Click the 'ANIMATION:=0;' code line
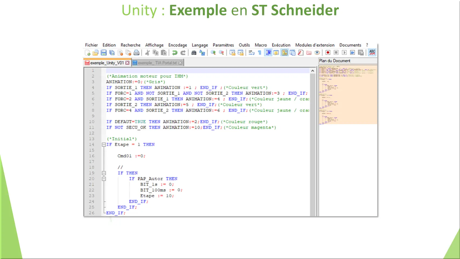 [124, 82]
